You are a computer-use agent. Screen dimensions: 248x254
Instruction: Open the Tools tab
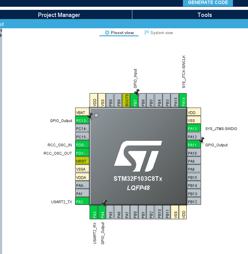point(205,15)
